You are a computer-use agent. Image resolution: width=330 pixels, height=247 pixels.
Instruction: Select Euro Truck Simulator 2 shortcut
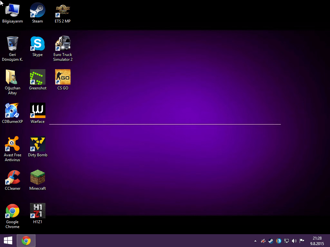[x=63, y=49]
